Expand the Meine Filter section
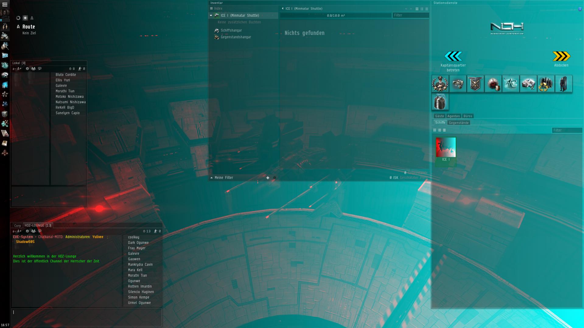584x328 pixels. (212, 178)
